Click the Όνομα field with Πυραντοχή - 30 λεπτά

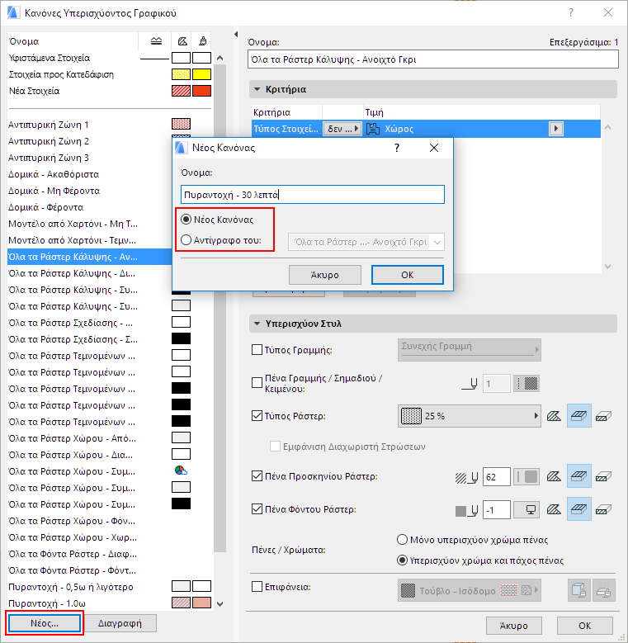pos(313,194)
